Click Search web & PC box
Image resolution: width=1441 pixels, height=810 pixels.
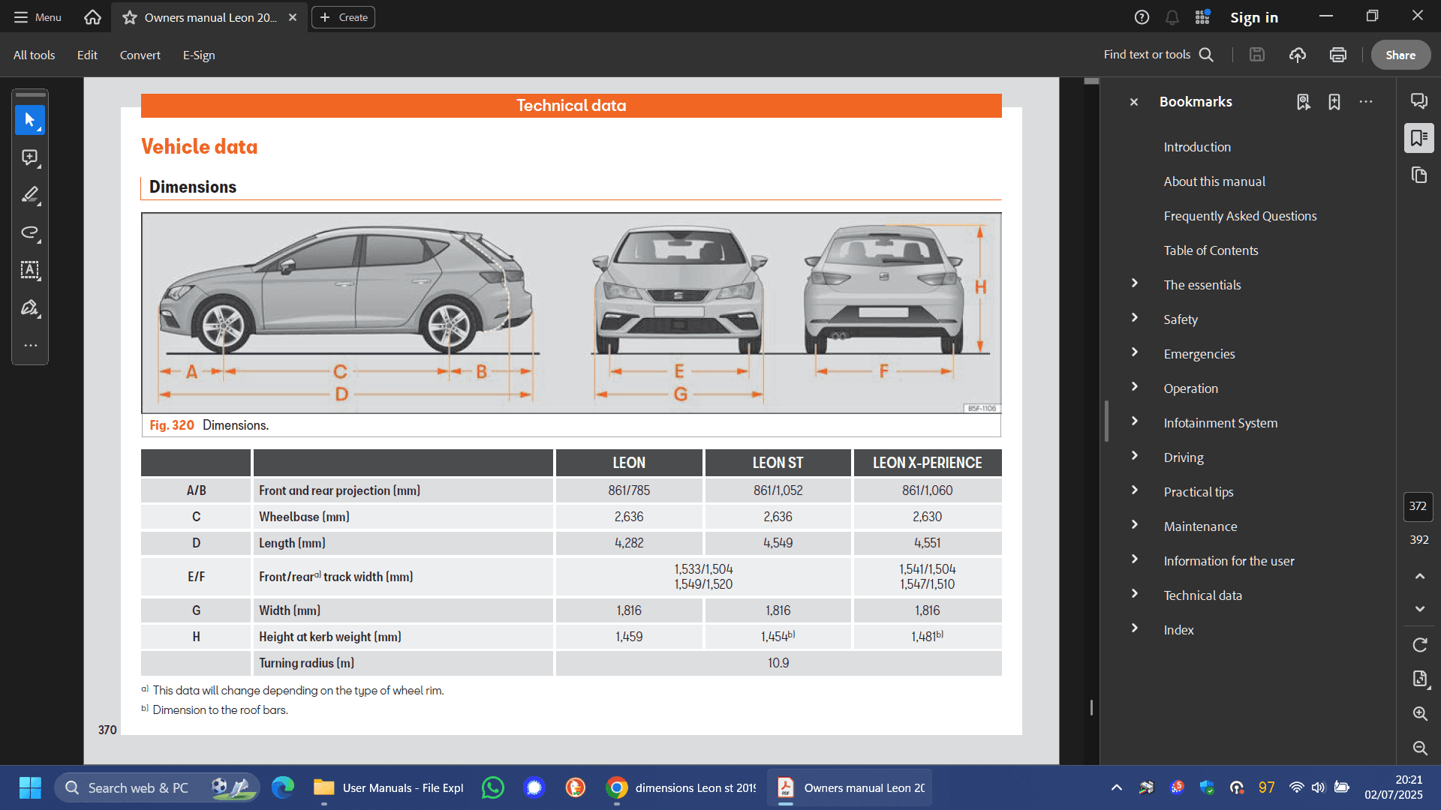tap(157, 787)
